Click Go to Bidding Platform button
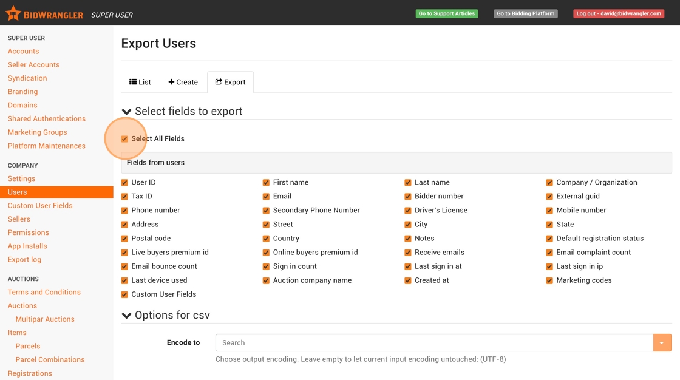The height and width of the screenshot is (380, 680). [525, 13]
